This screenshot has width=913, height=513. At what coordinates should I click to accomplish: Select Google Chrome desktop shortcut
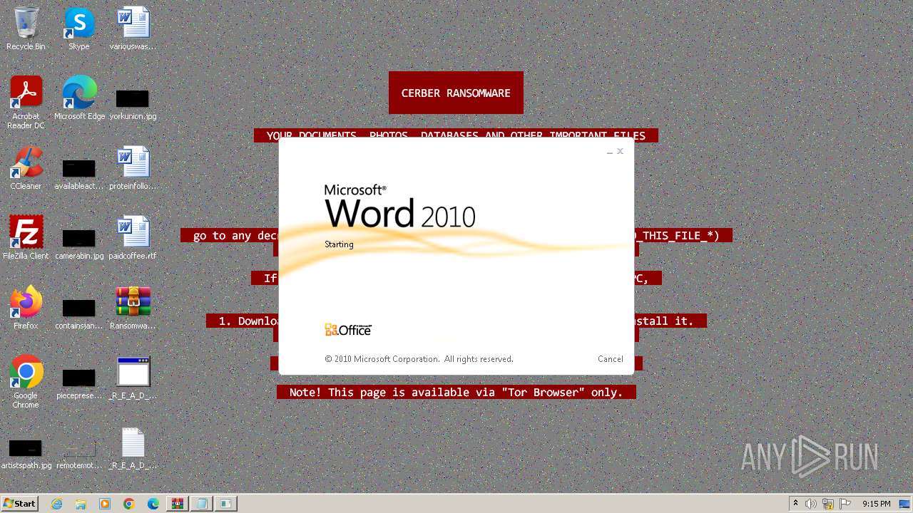26,383
